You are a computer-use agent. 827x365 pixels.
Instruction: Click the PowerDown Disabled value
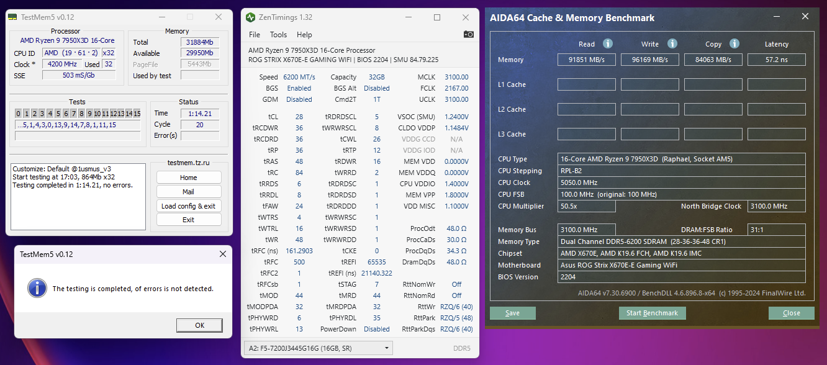click(x=377, y=329)
